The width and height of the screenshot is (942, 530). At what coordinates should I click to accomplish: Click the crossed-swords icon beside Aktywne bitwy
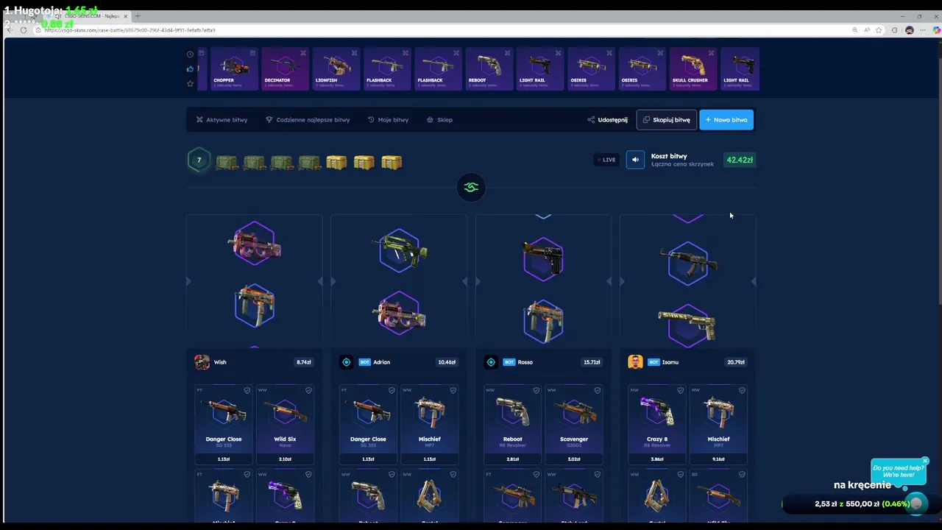(x=199, y=120)
